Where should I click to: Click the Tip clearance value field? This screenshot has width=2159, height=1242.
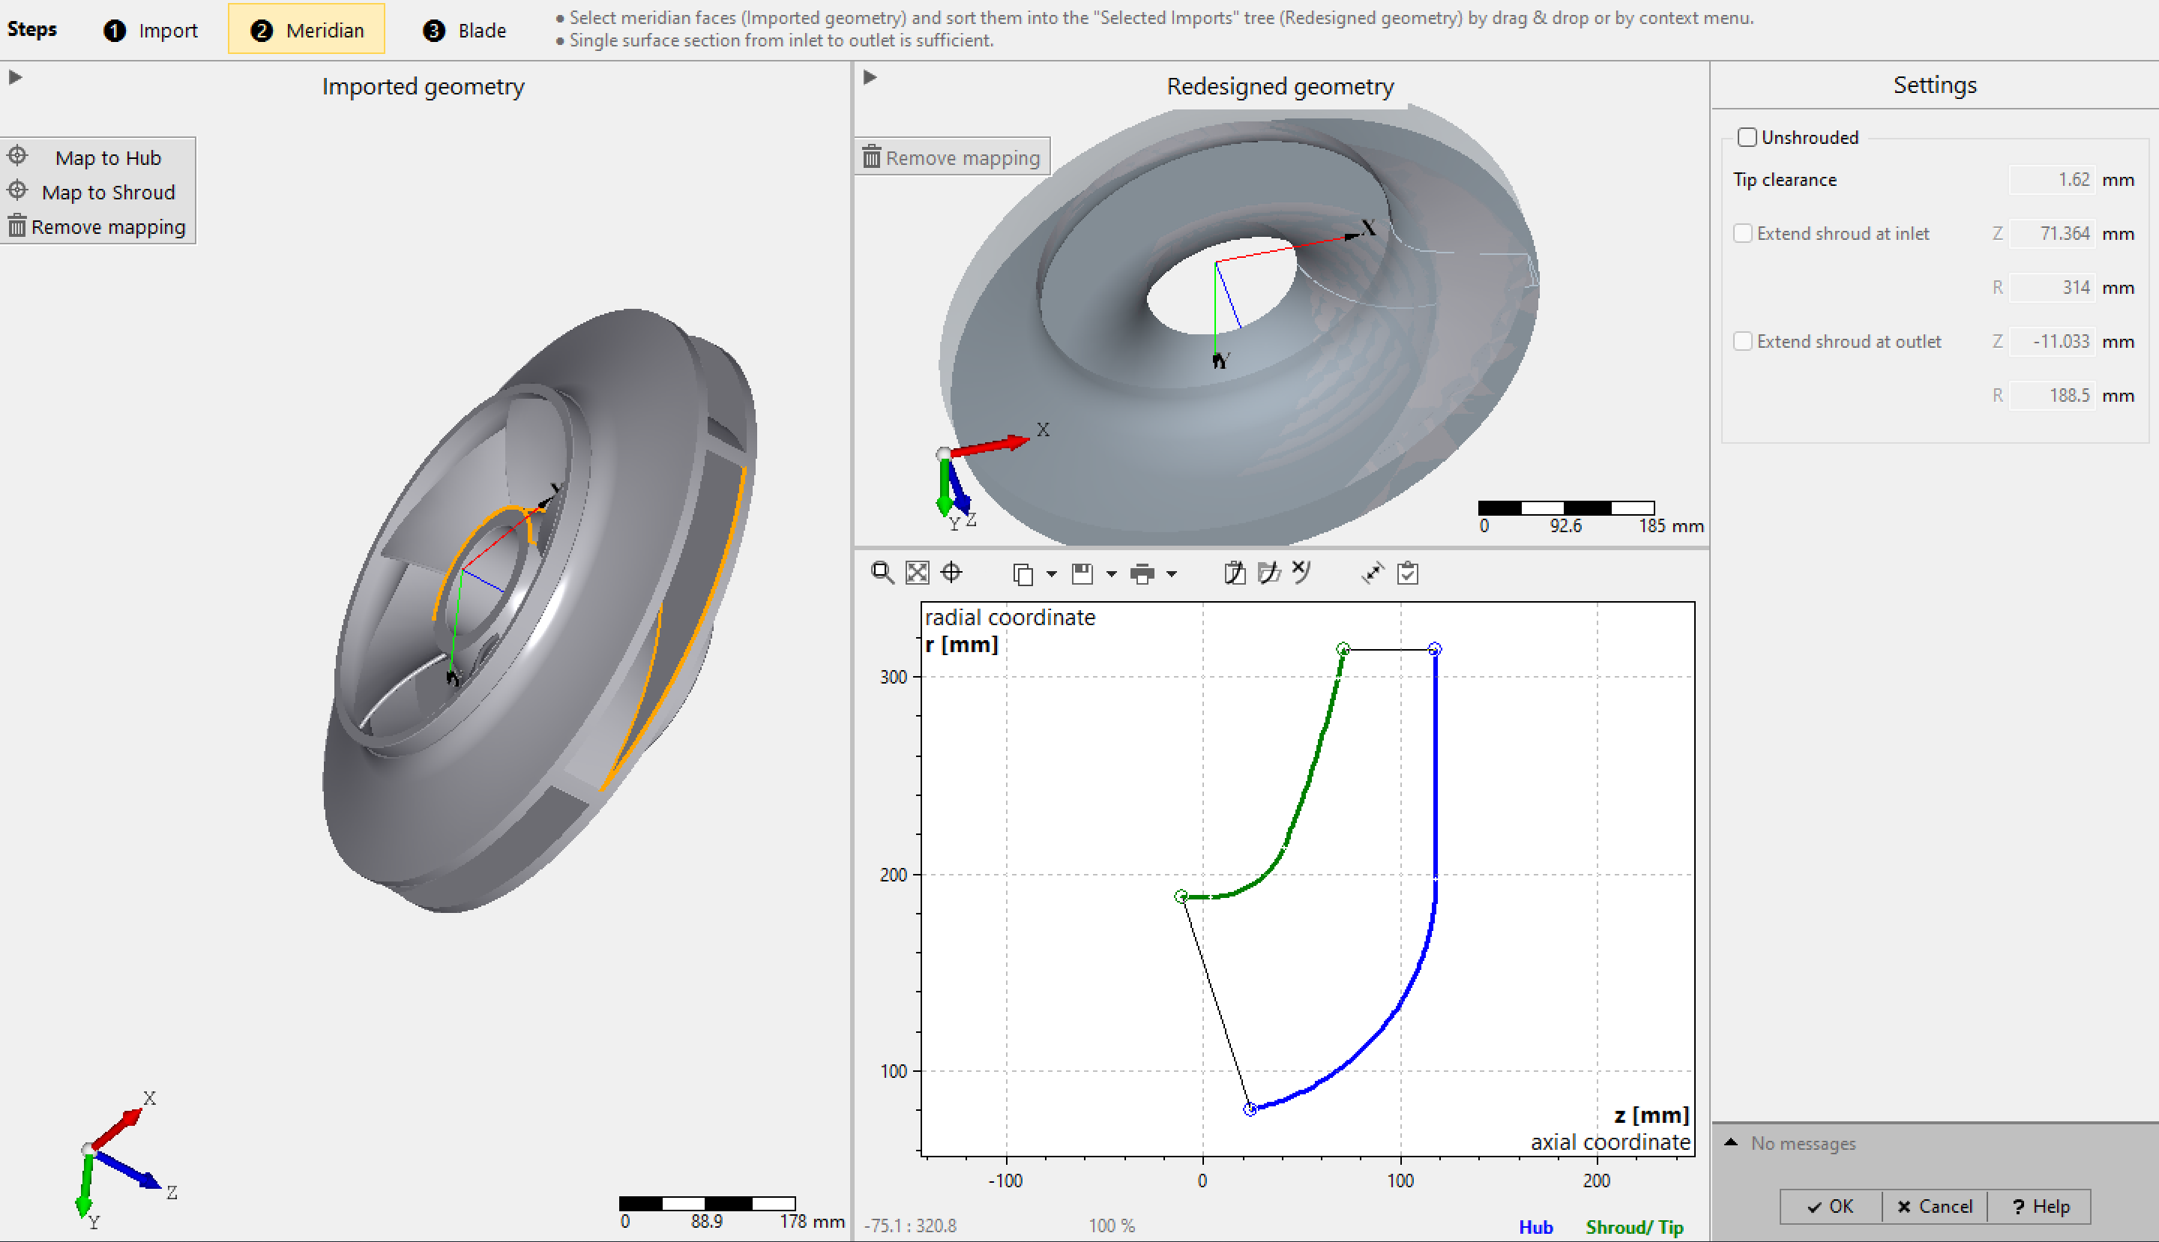(x=2052, y=180)
